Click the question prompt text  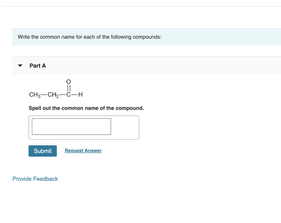tap(89, 37)
